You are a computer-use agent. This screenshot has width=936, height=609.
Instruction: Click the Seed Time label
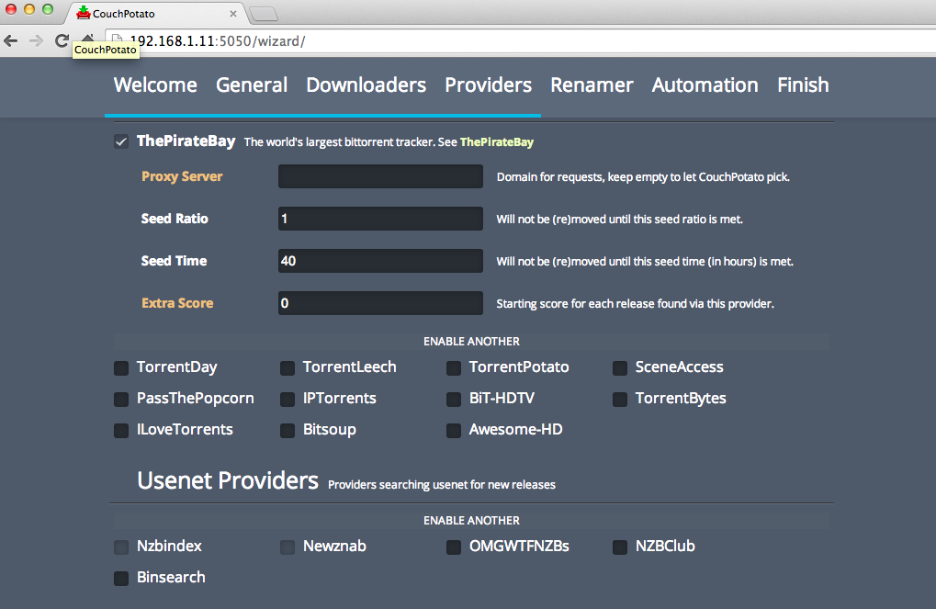coord(174,261)
